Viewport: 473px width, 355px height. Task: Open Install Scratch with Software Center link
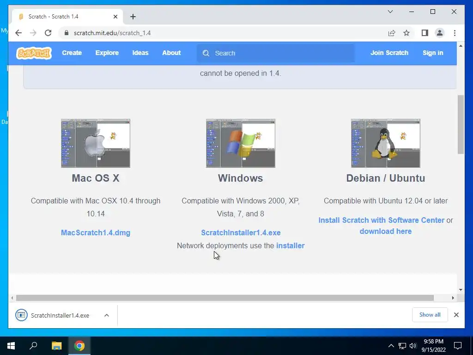(381, 220)
